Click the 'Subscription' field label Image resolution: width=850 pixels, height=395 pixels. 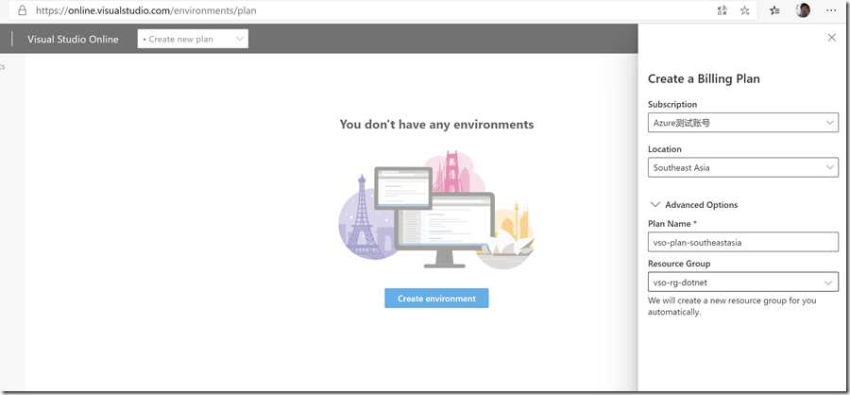(672, 104)
